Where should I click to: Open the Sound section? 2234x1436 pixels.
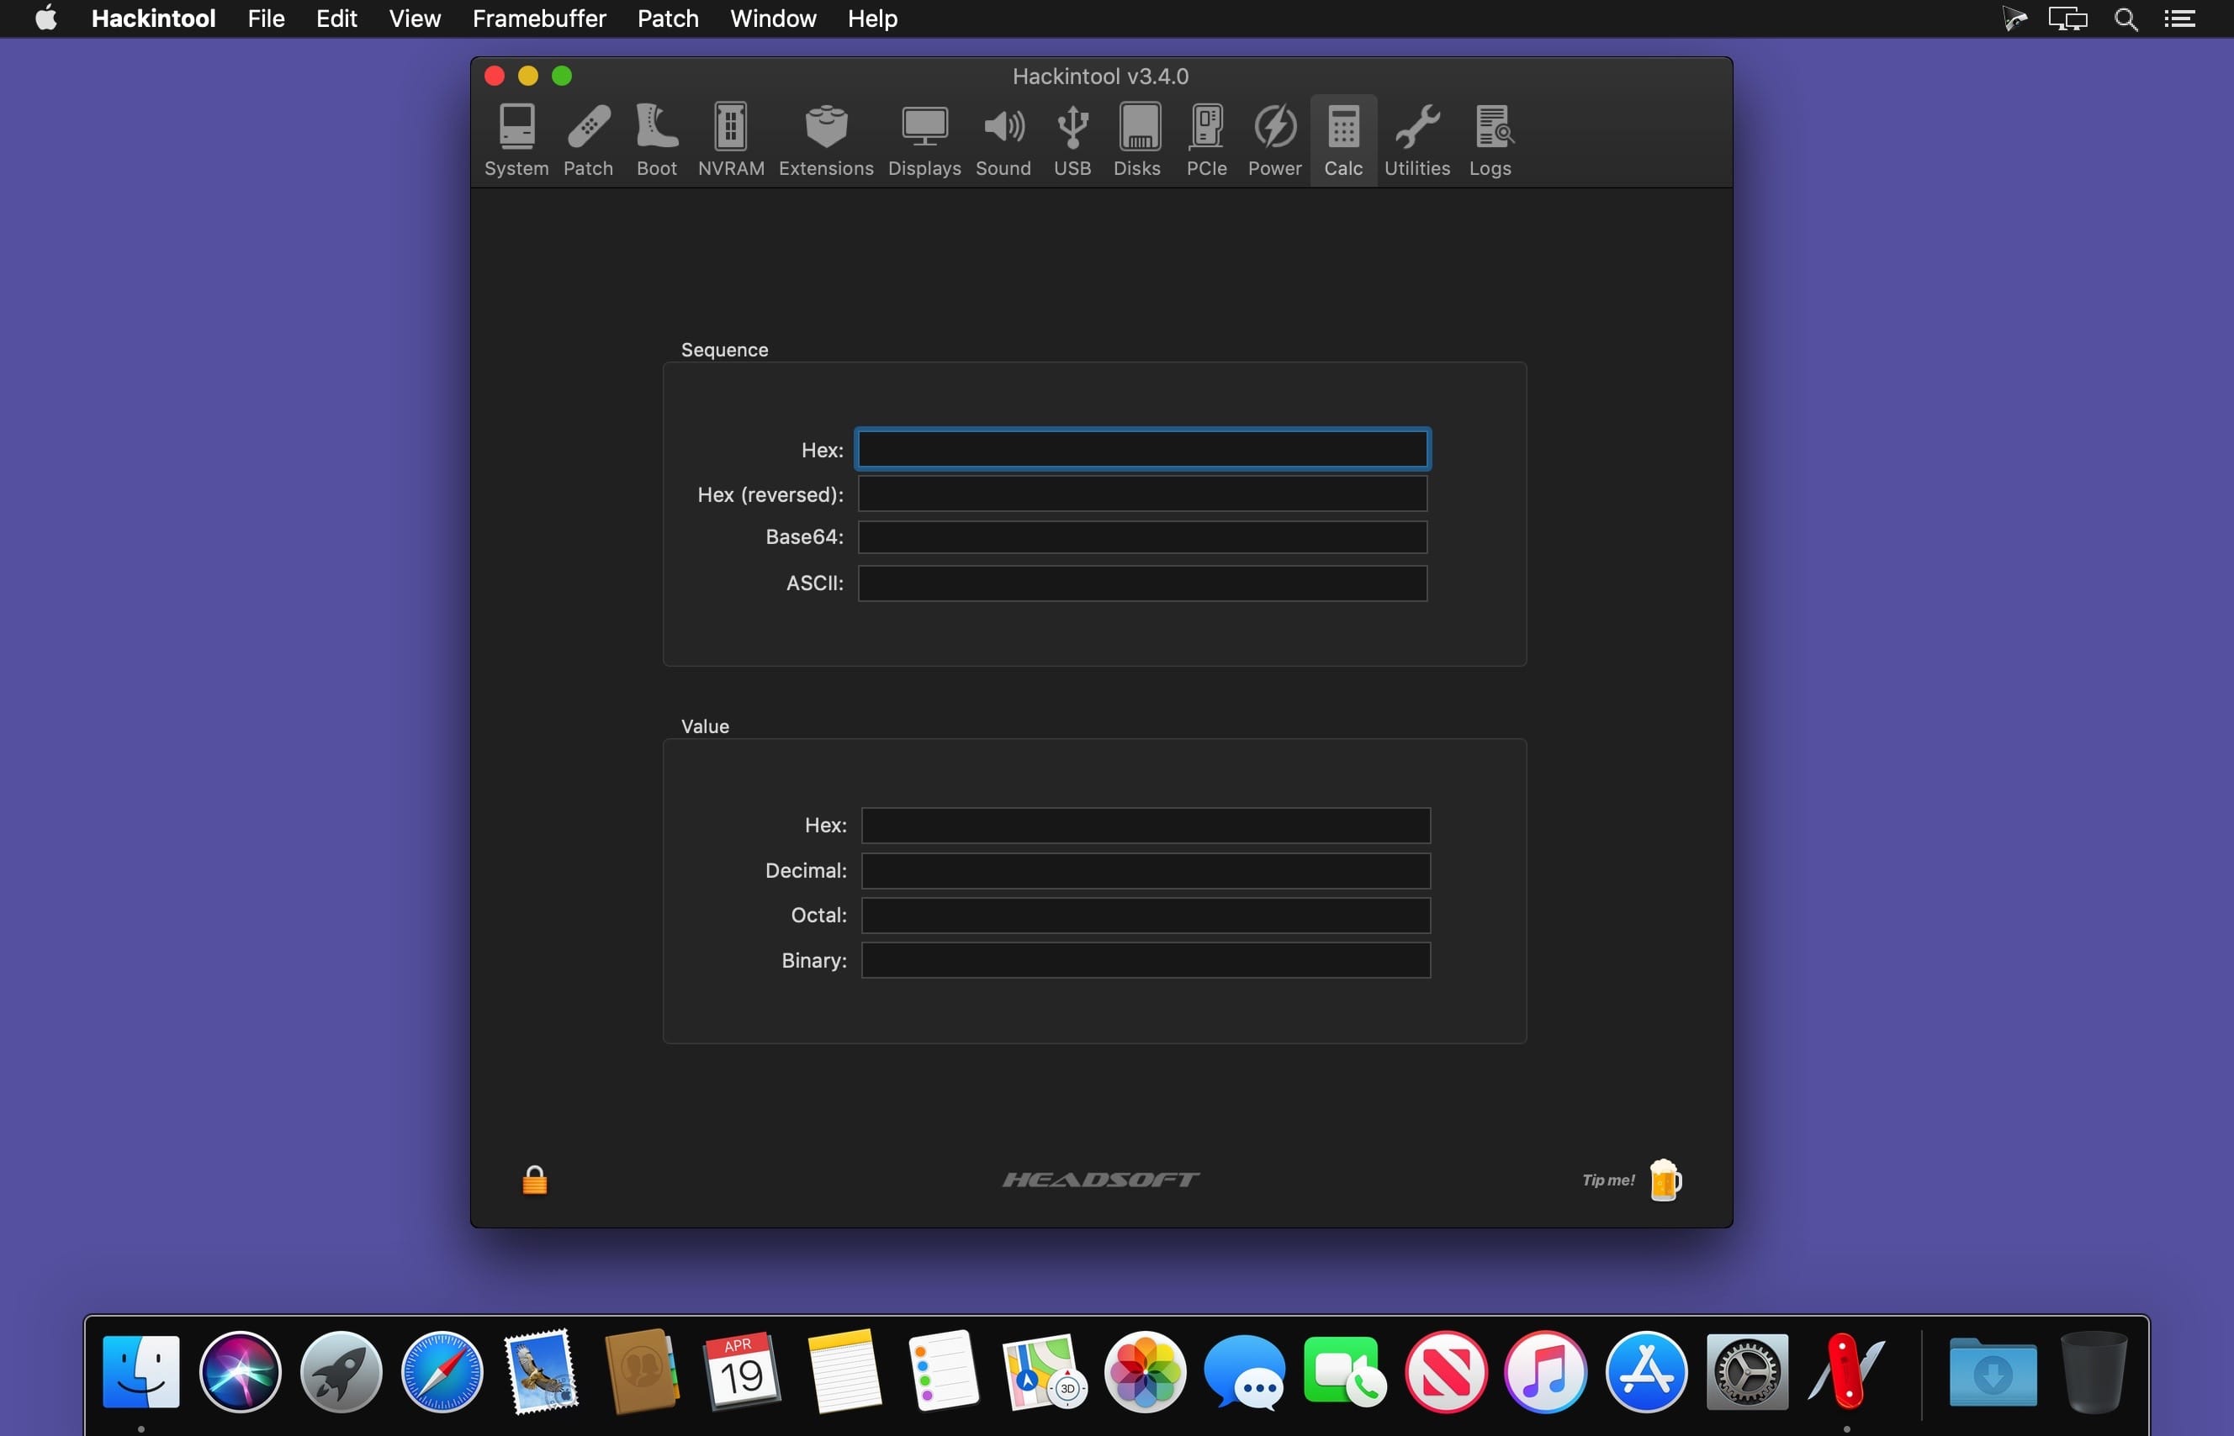1003,140
